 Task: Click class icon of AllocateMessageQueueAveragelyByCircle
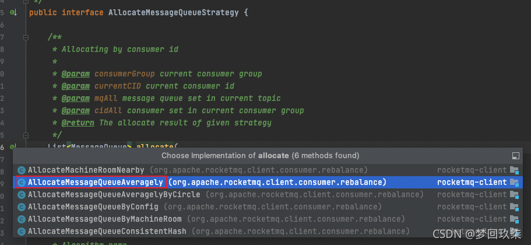[22, 194]
